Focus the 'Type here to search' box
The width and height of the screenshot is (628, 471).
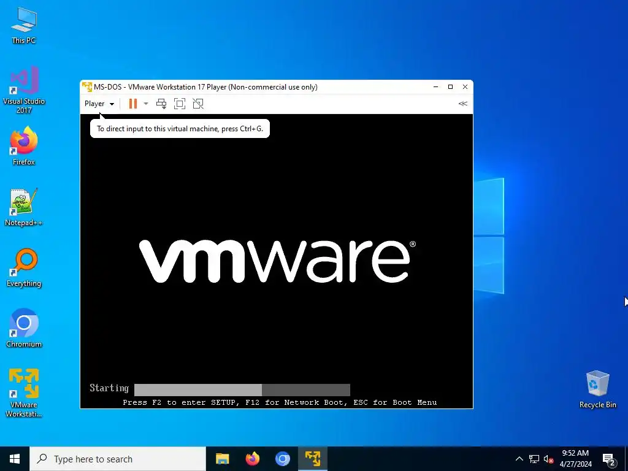point(118,459)
